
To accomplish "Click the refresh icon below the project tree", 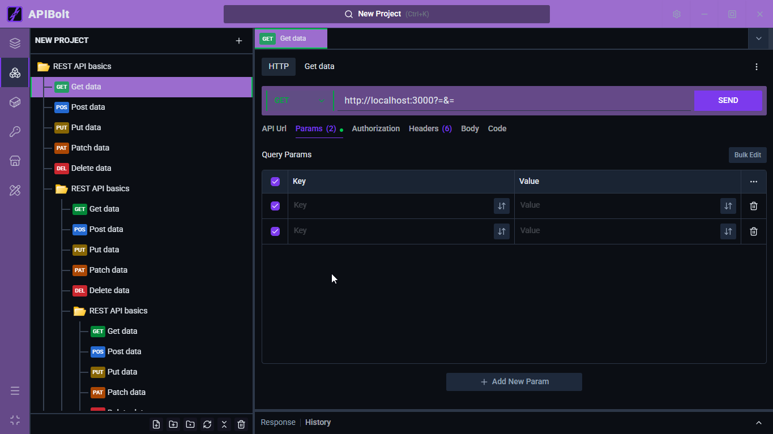I will 207,424.
